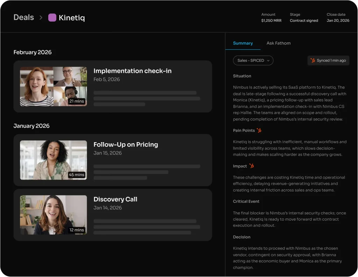This screenshot has height=277, width=358.
Task: Click the HubSpot icon in Synced badge
Action: 313,61
